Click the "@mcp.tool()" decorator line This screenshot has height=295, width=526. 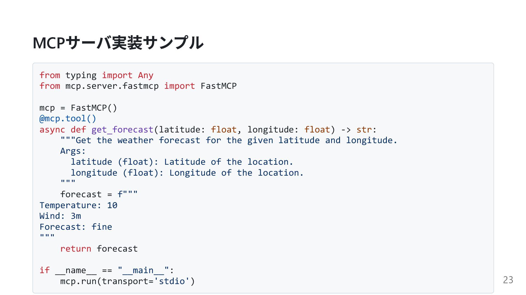[68, 119]
